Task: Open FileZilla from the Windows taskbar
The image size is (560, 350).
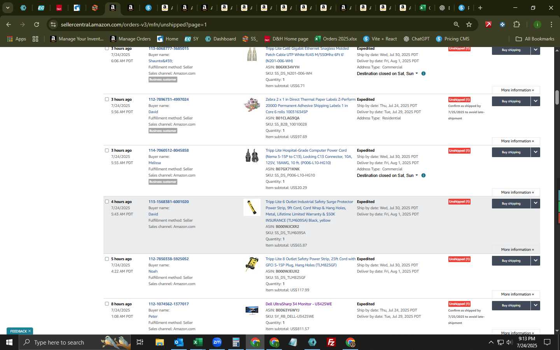Action: (x=331, y=342)
